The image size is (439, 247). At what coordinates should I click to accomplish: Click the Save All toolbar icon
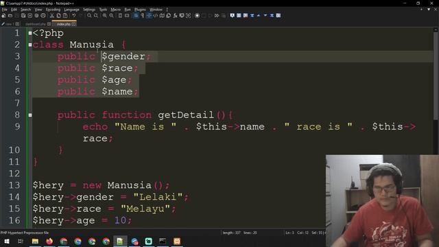[23, 16]
